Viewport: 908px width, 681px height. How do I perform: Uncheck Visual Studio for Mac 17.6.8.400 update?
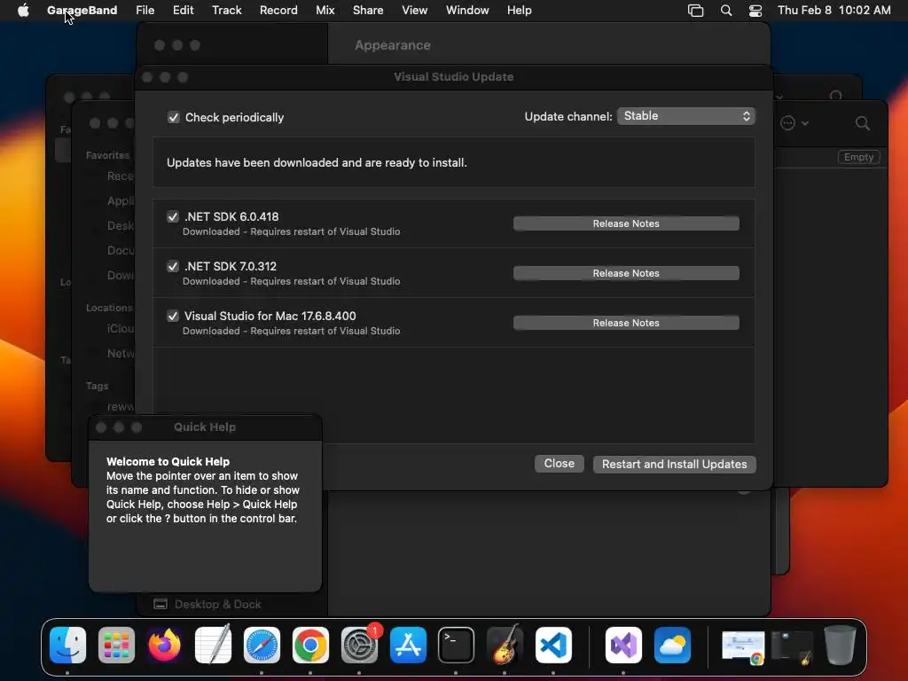(173, 317)
